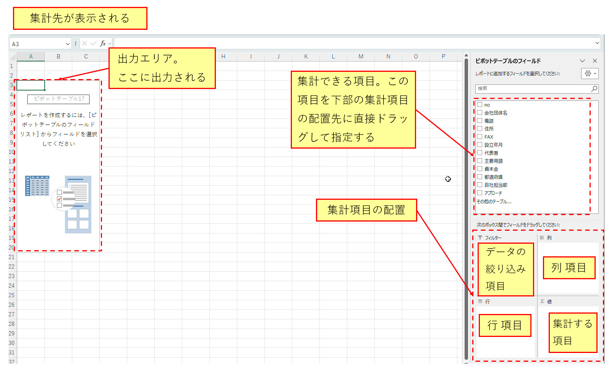This screenshot has height=382, width=614.
Task: Click the Select All triangle at grid corner
Action: pyautogui.click(x=13, y=57)
